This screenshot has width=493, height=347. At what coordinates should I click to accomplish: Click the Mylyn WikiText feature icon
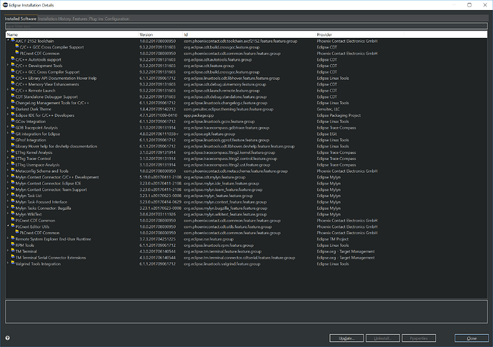pyautogui.click(x=13, y=213)
